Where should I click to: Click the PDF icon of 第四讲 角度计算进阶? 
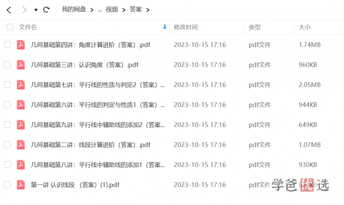pyautogui.click(x=21, y=45)
